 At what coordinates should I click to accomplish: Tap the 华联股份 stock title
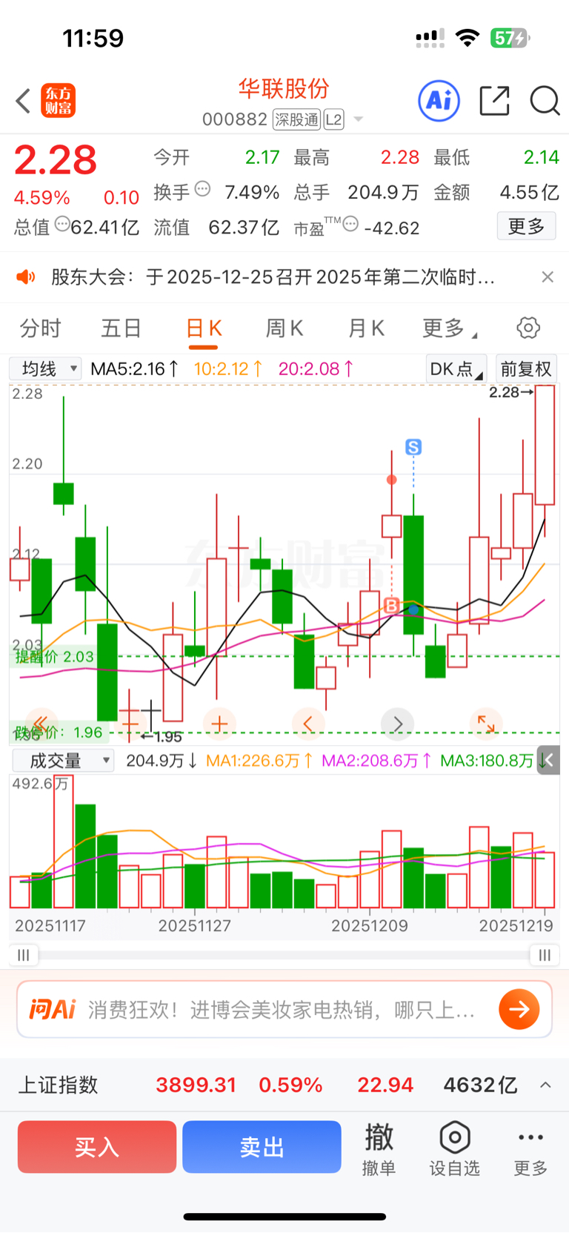pos(284,89)
